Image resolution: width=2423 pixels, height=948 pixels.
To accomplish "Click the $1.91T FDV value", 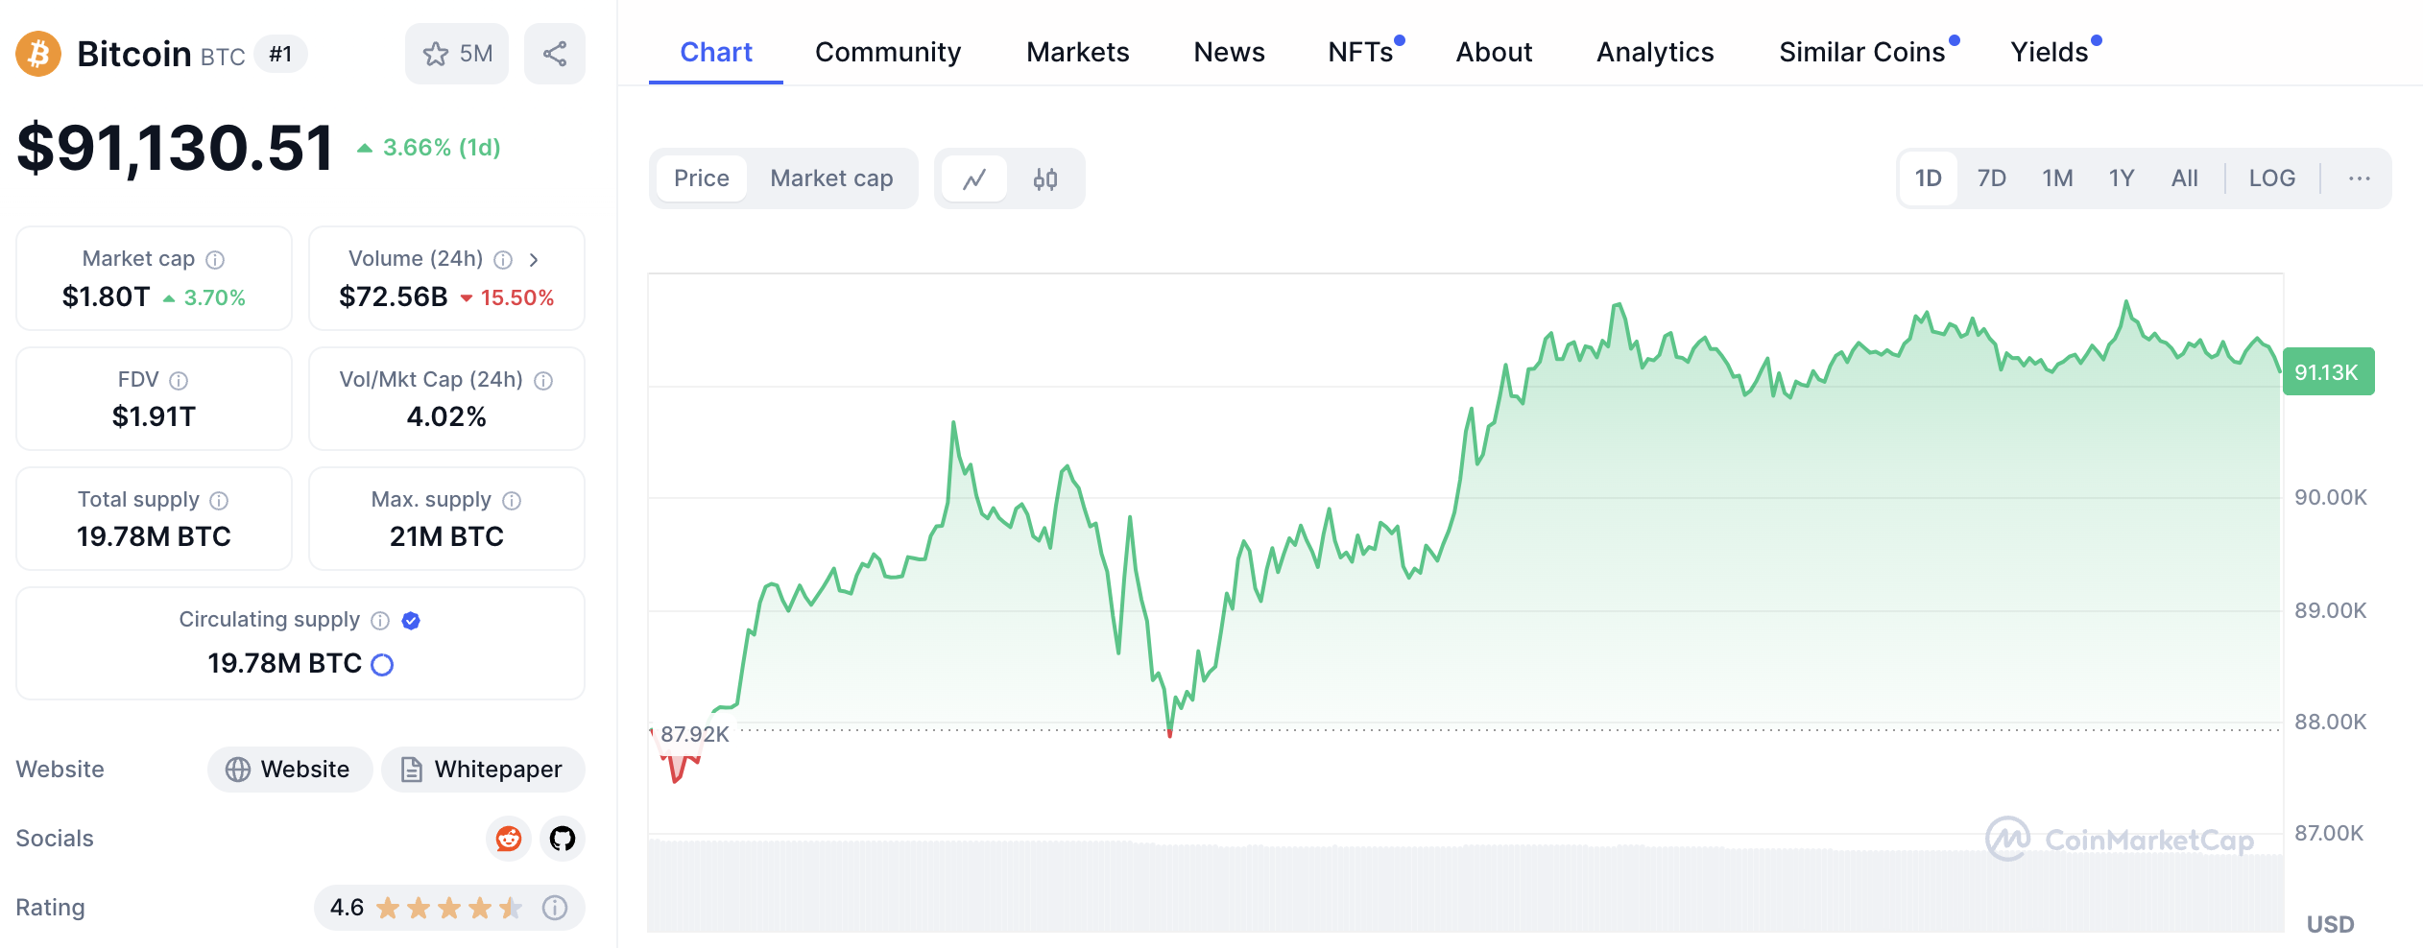I will coord(154,417).
